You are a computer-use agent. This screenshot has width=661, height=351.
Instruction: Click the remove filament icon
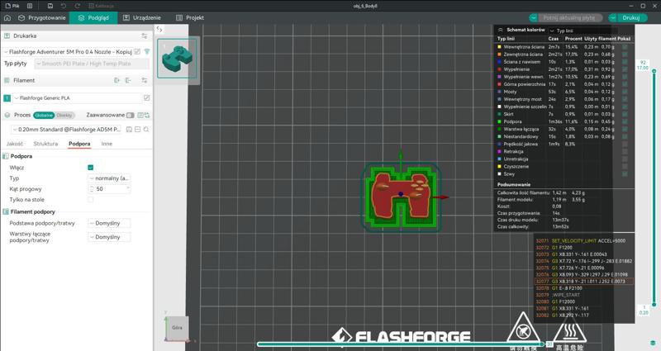[129, 80]
